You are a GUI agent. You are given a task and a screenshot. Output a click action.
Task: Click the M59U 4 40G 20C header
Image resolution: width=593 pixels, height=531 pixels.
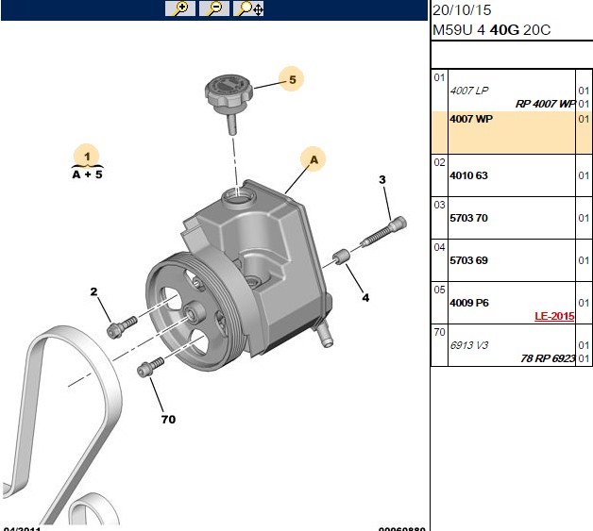491,30
